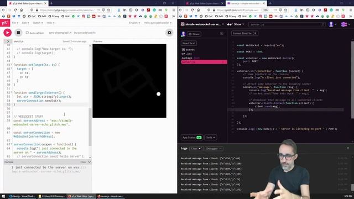Collapse the p5 Console panel chevron
354x199 pixels.
click(90, 162)
